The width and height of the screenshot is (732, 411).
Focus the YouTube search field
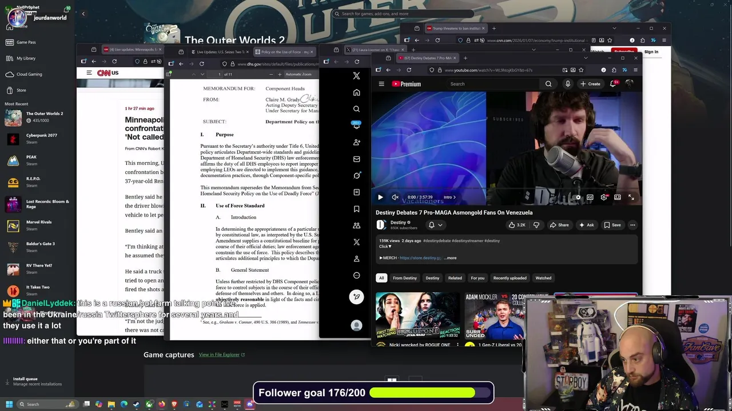493,84
